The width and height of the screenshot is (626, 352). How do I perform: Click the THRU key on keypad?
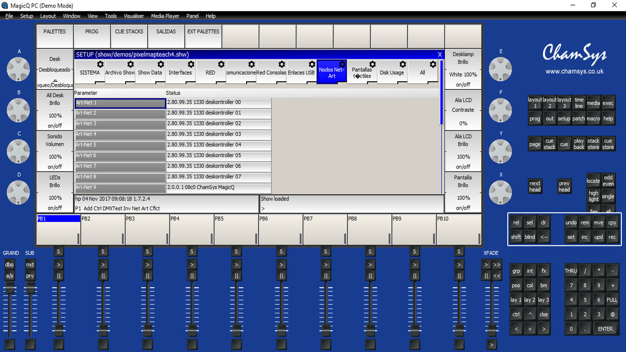(571, 271)
